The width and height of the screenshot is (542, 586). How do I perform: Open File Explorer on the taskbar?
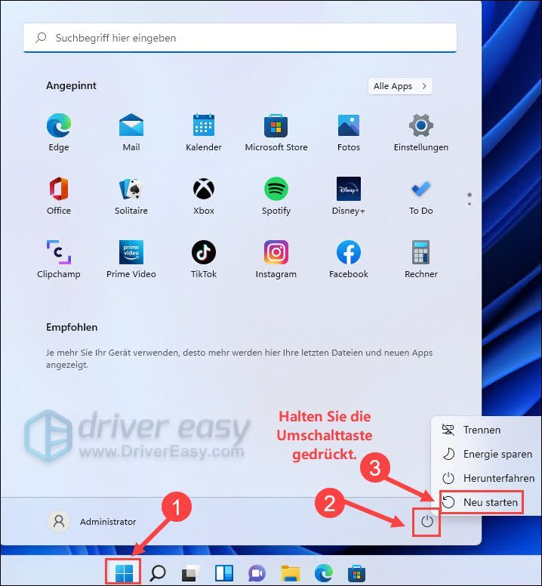(290, 572)
